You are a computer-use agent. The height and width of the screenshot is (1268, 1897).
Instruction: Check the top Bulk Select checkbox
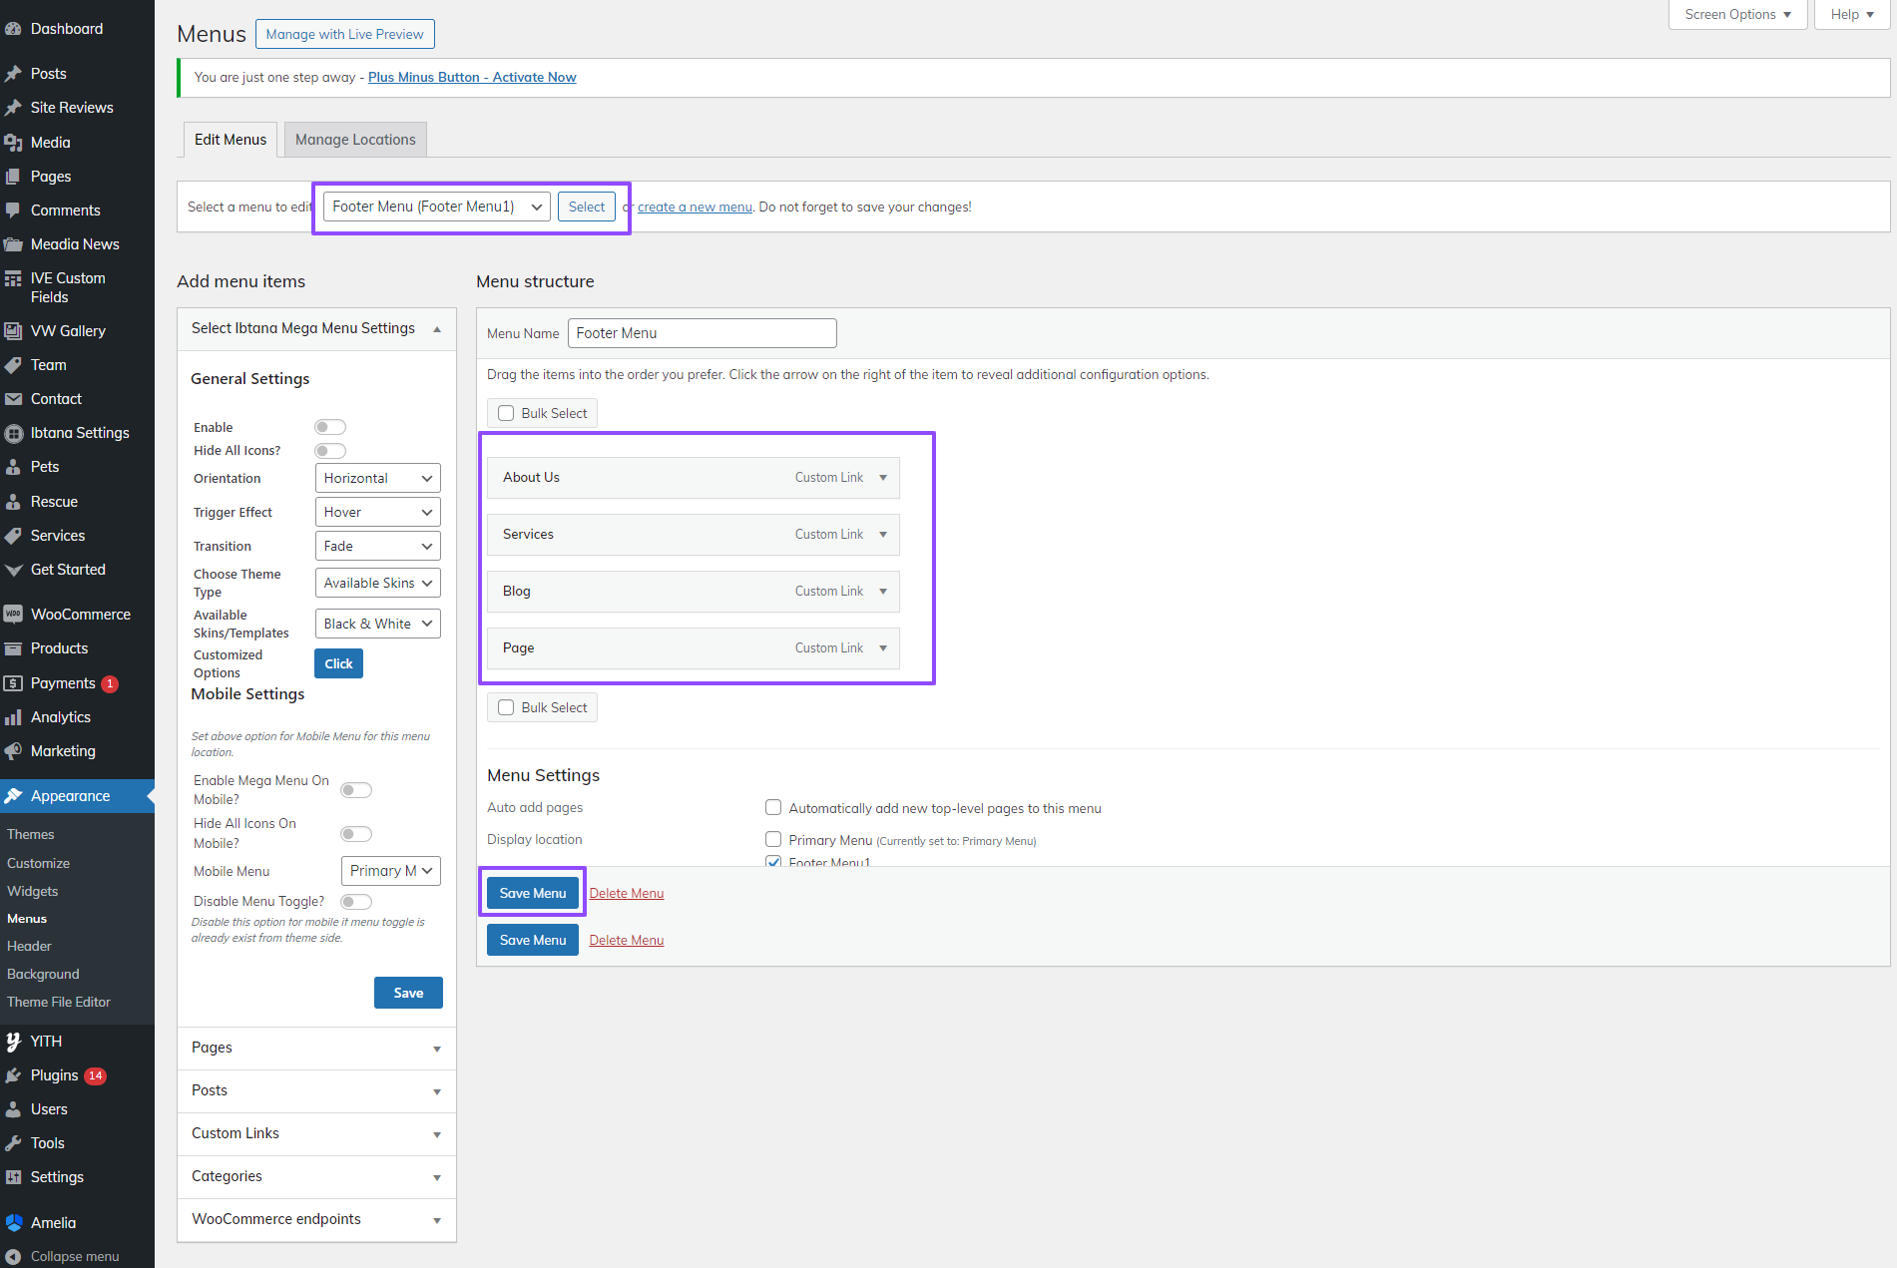[506, 413]
